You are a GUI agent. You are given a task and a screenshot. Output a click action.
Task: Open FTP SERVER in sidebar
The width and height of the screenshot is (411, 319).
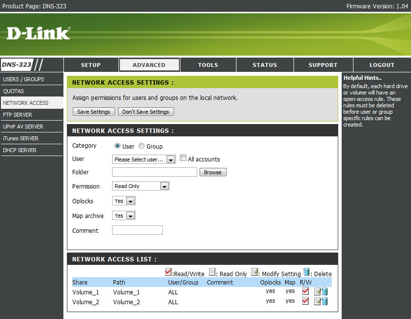pos(31,115)
